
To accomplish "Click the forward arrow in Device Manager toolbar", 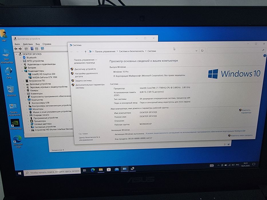I will 20,49.
